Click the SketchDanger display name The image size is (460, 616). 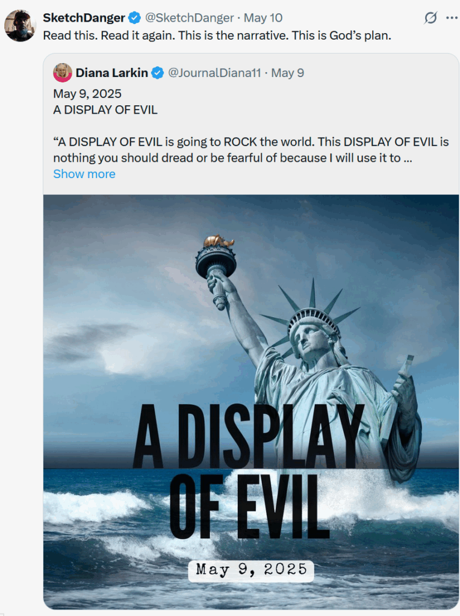coord(84,17)
